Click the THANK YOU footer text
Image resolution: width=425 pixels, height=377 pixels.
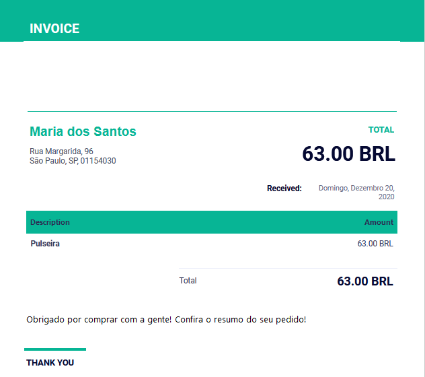point(50,363)
